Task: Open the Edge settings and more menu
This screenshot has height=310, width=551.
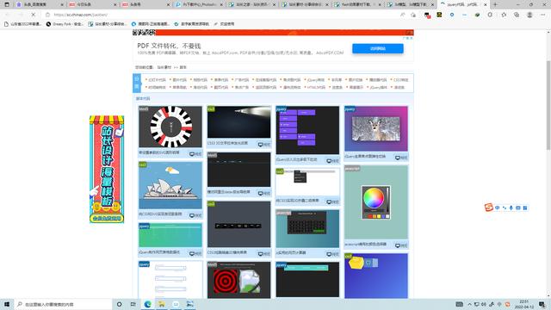Action: tap(543, 15)
